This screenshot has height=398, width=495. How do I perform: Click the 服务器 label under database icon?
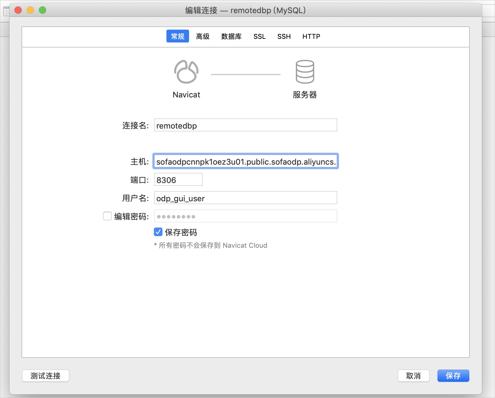305,95
